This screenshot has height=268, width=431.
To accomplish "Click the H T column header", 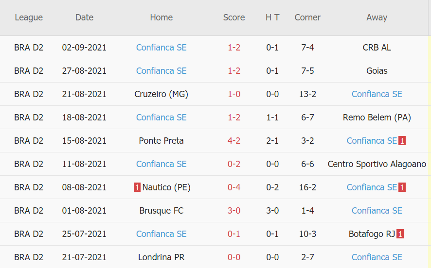I will click(272, 17).
